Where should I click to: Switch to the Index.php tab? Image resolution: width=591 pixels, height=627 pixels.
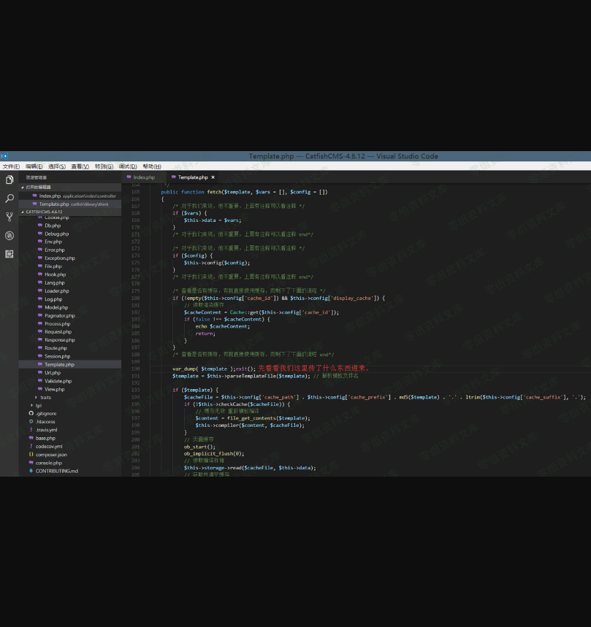143,177
